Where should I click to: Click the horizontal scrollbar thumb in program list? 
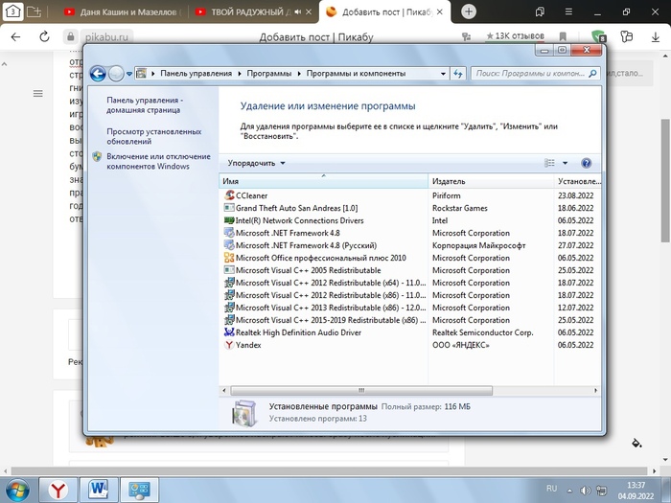pos(361,391)
